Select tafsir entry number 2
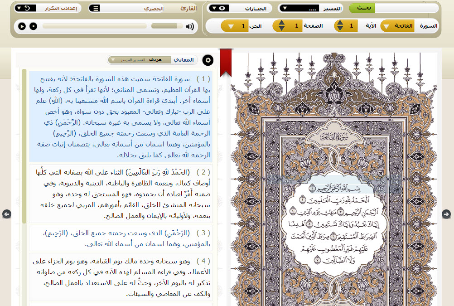Screen dimensions: 454x306 121,194
